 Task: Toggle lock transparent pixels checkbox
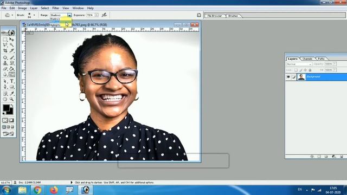coord(296,70)
